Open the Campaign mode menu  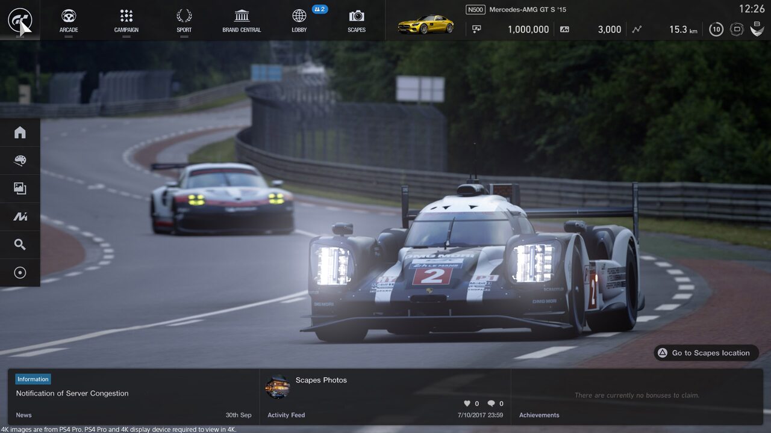tap(126, 20)
